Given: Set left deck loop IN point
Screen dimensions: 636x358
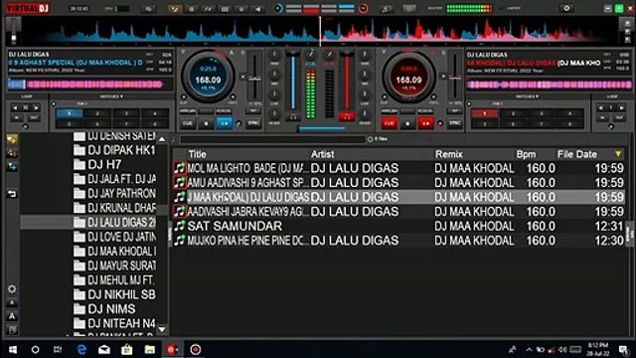Looking at the screenshot, I should tap(17, 117).
